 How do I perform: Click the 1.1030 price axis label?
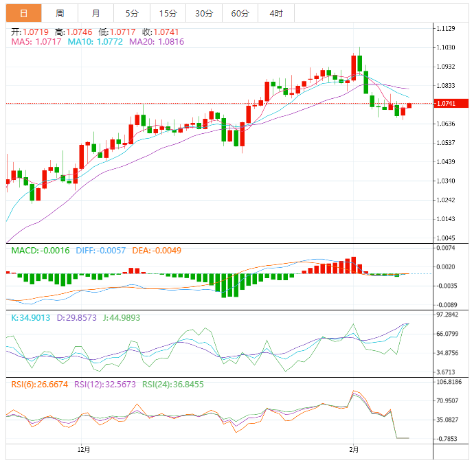pos(446,47)
